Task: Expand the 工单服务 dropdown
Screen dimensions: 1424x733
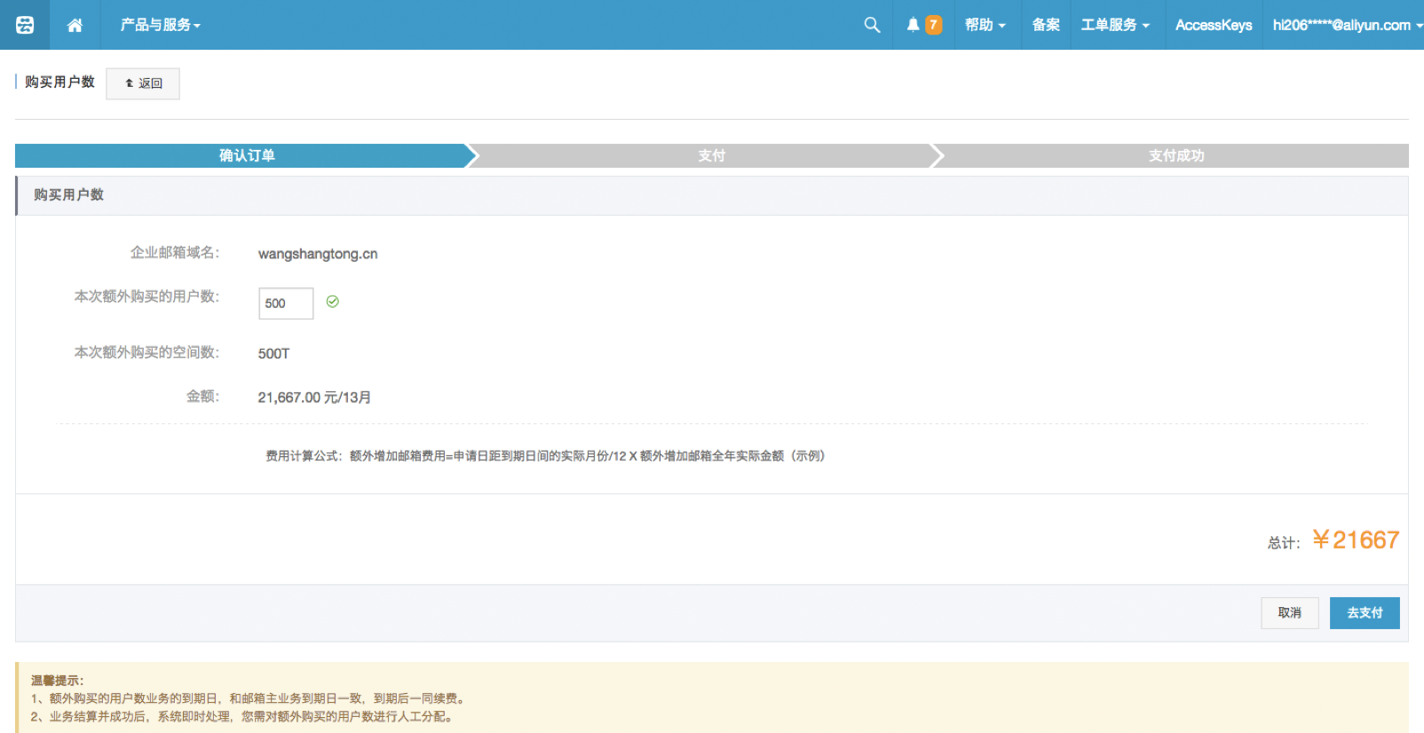Action: [x=1114, y=25]
